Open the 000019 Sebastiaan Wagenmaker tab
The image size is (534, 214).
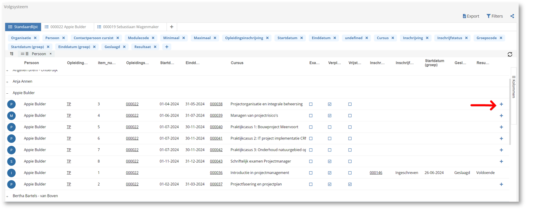click(x=130, y=27)
